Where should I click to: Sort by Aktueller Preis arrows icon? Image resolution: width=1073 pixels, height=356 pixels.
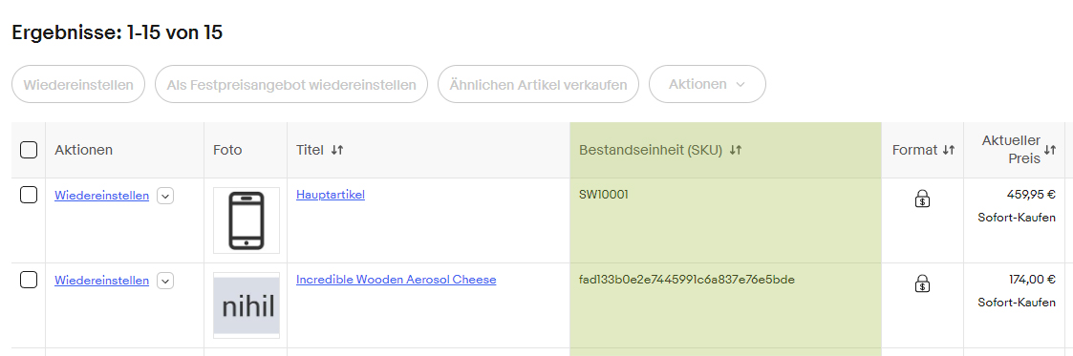[x=1050, y=150]
